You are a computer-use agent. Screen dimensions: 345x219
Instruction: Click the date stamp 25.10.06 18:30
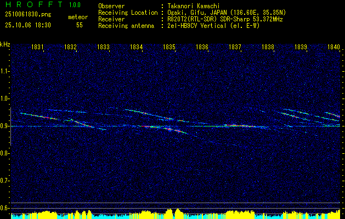point(28,25)
